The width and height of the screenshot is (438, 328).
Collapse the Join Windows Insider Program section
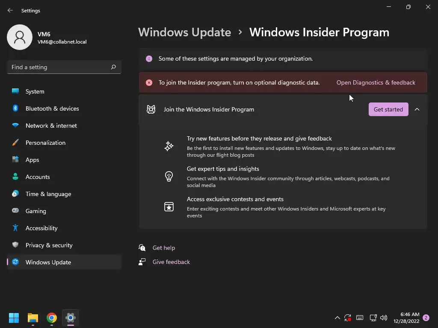(x=417, y=109)
